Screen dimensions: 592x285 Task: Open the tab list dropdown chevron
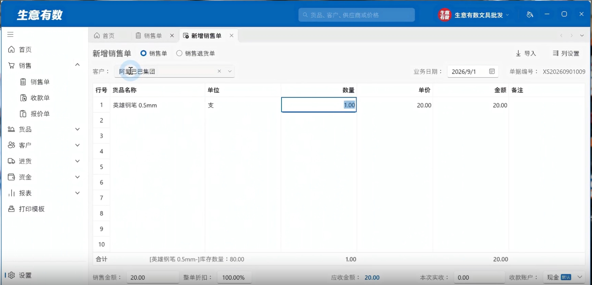[x=582, y=35]
